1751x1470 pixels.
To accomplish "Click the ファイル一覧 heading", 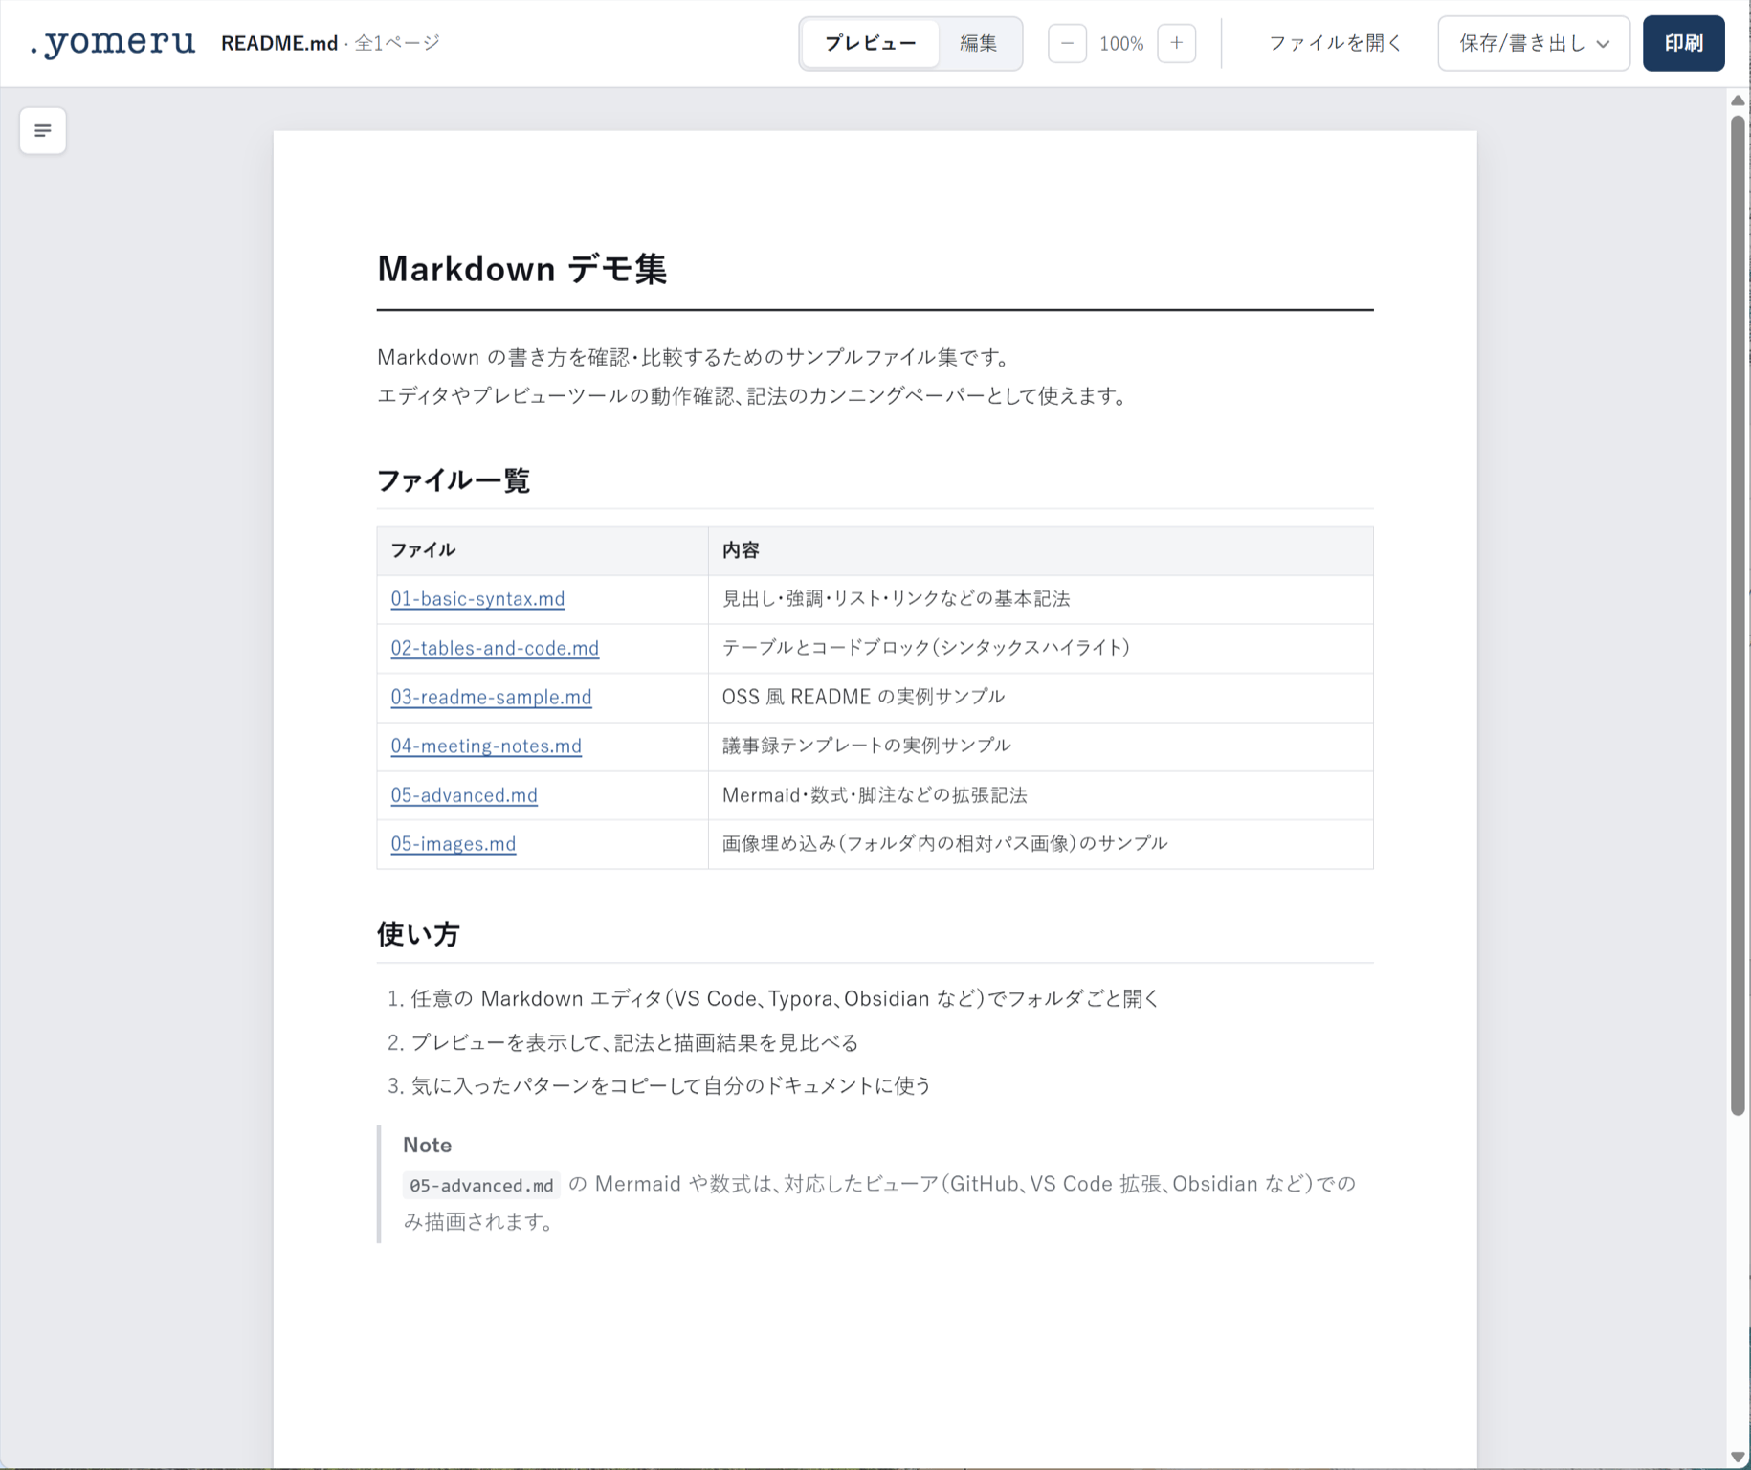I will click(454, 479).
